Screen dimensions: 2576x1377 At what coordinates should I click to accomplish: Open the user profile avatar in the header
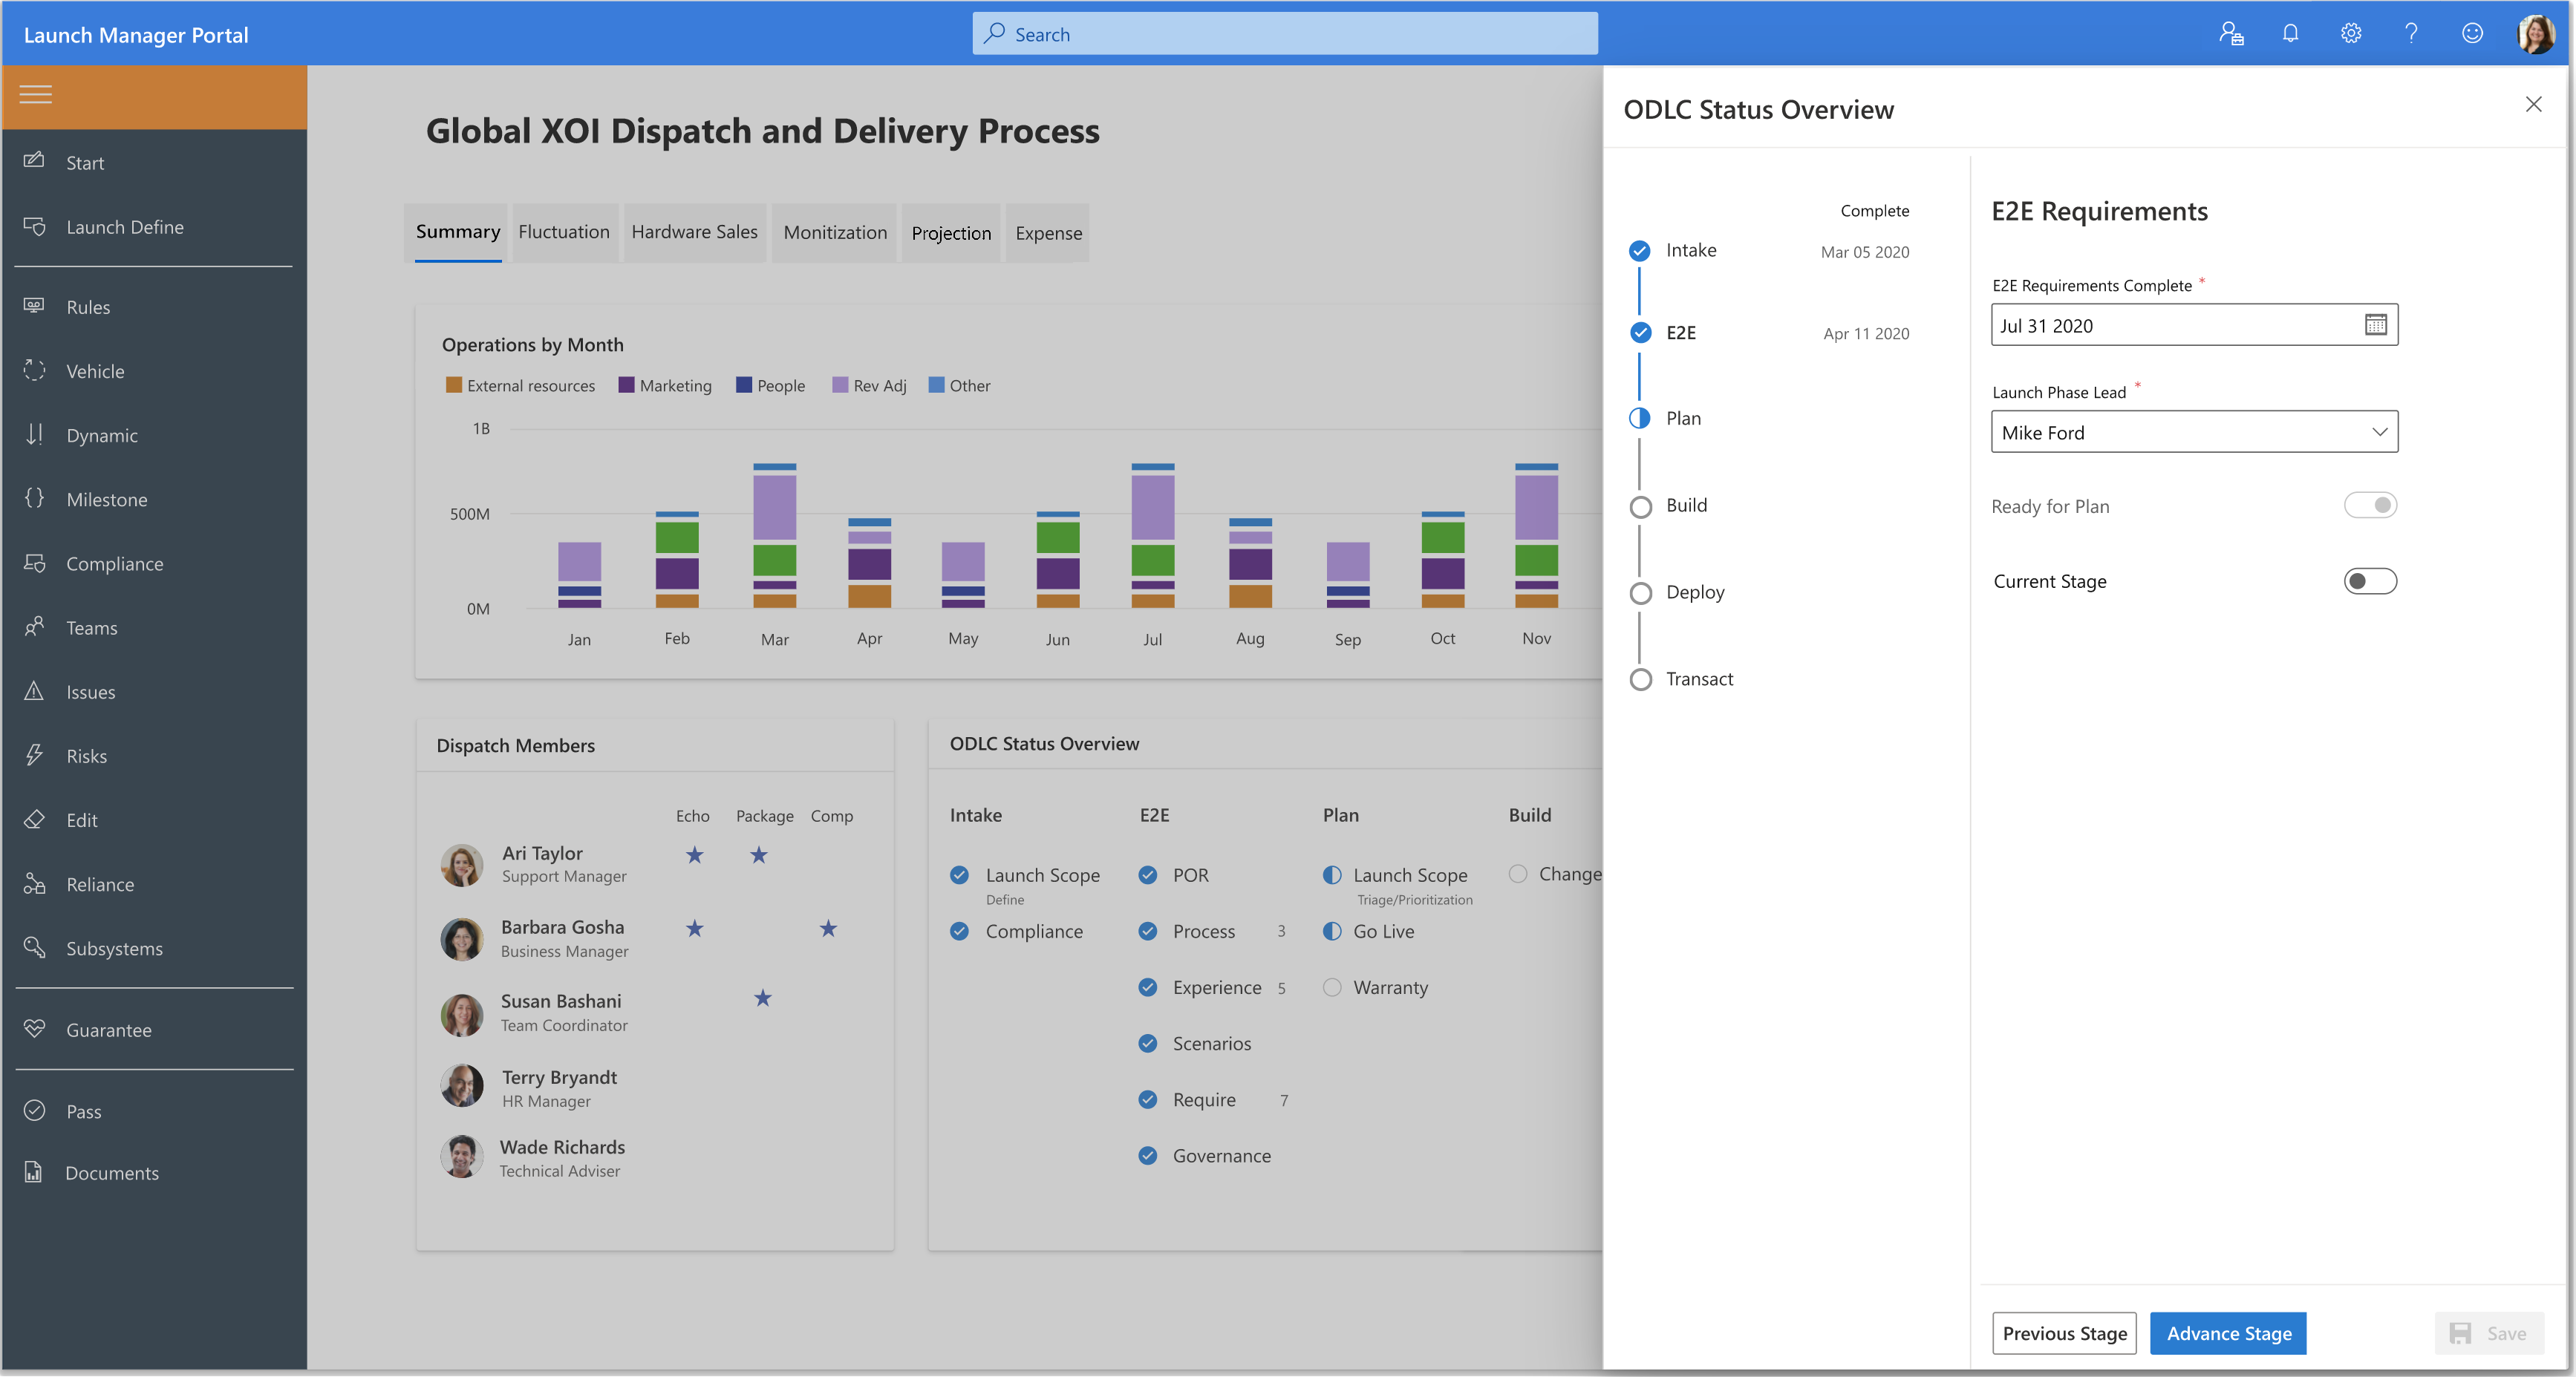2535,33
